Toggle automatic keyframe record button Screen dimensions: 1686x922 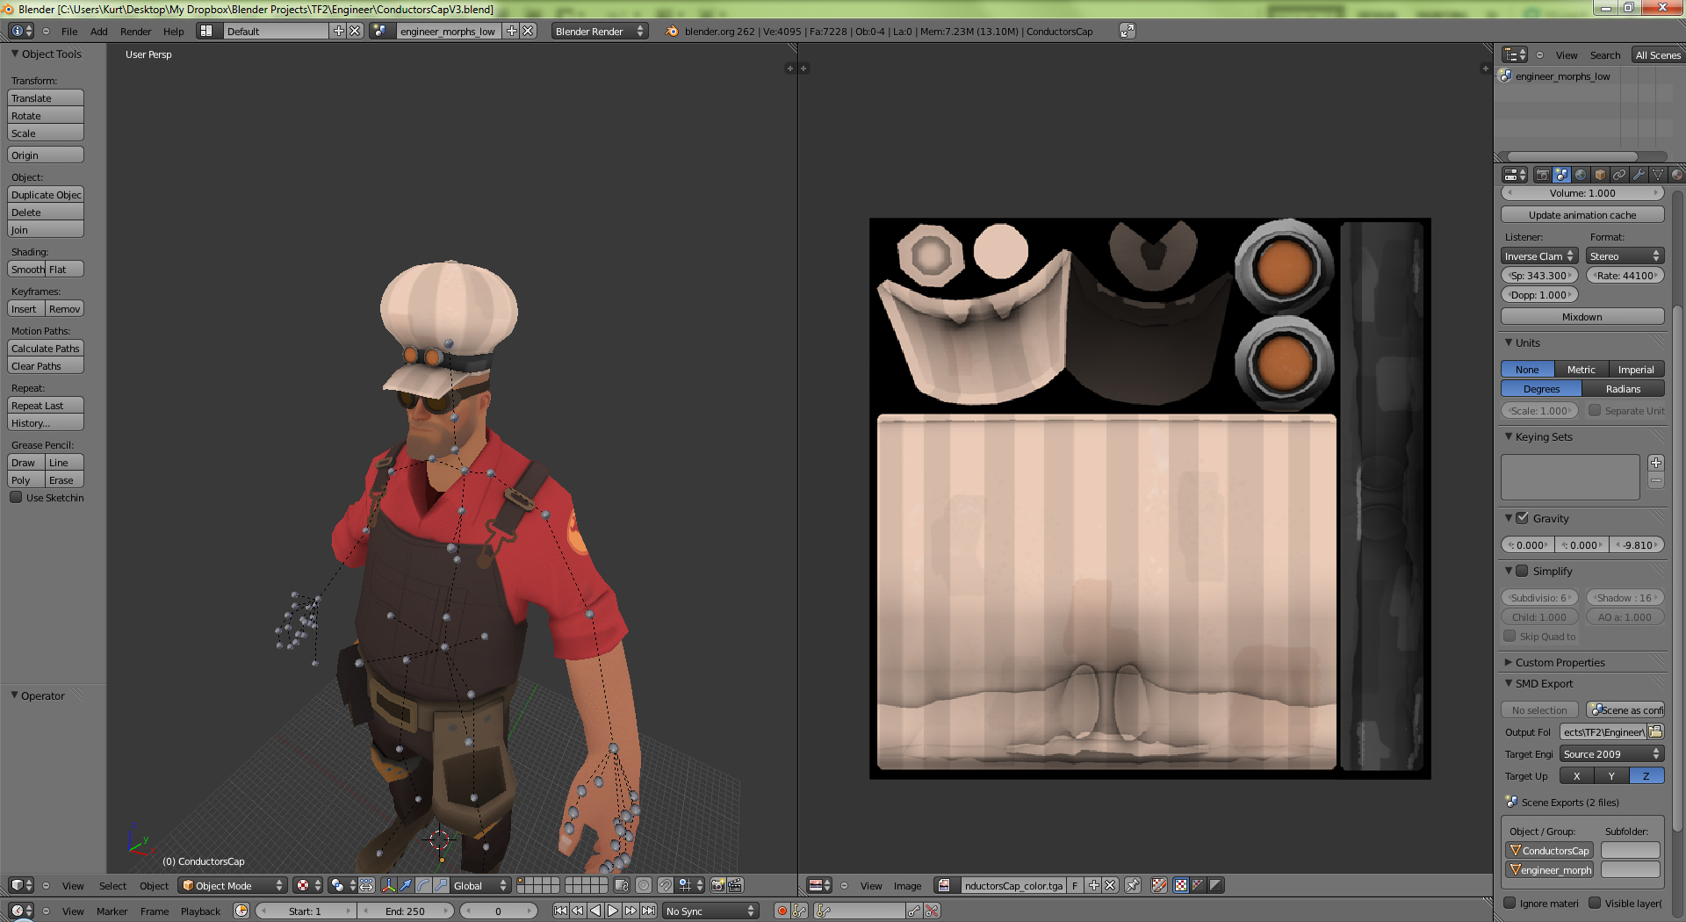(x=782, y=911)
